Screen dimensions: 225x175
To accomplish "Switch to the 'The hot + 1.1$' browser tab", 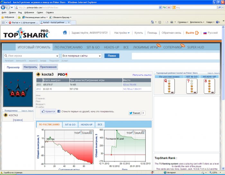I will [24, 22].
